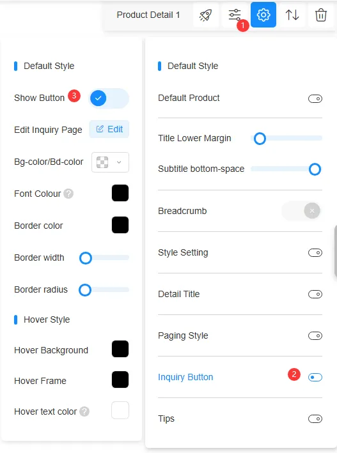Click the Font Colour help icon
Screen dimensions: 337x453
(x=68, y=194)
